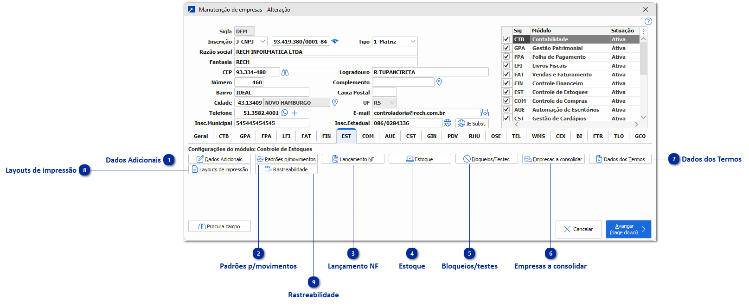This screenshot has height=307, width=749.
Task: Click the Número input field
Action: [x=249, y=82]
